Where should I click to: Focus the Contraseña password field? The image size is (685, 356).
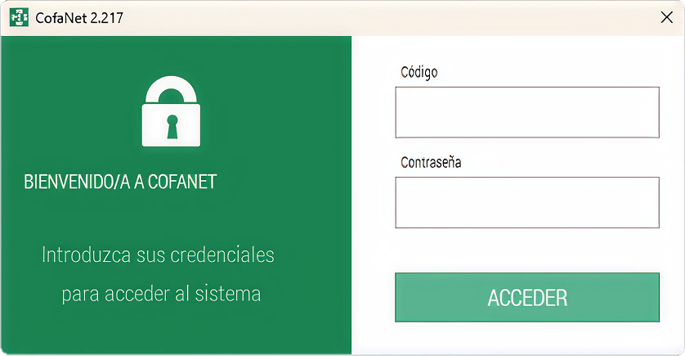pos(526,202)
